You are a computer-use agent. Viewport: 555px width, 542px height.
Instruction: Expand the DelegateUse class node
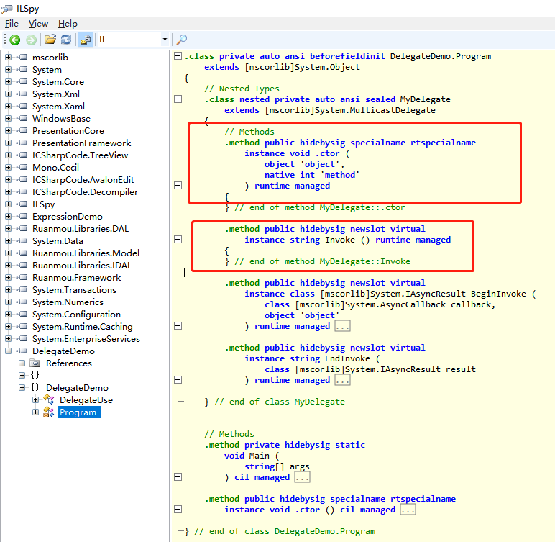coord(35,399)
